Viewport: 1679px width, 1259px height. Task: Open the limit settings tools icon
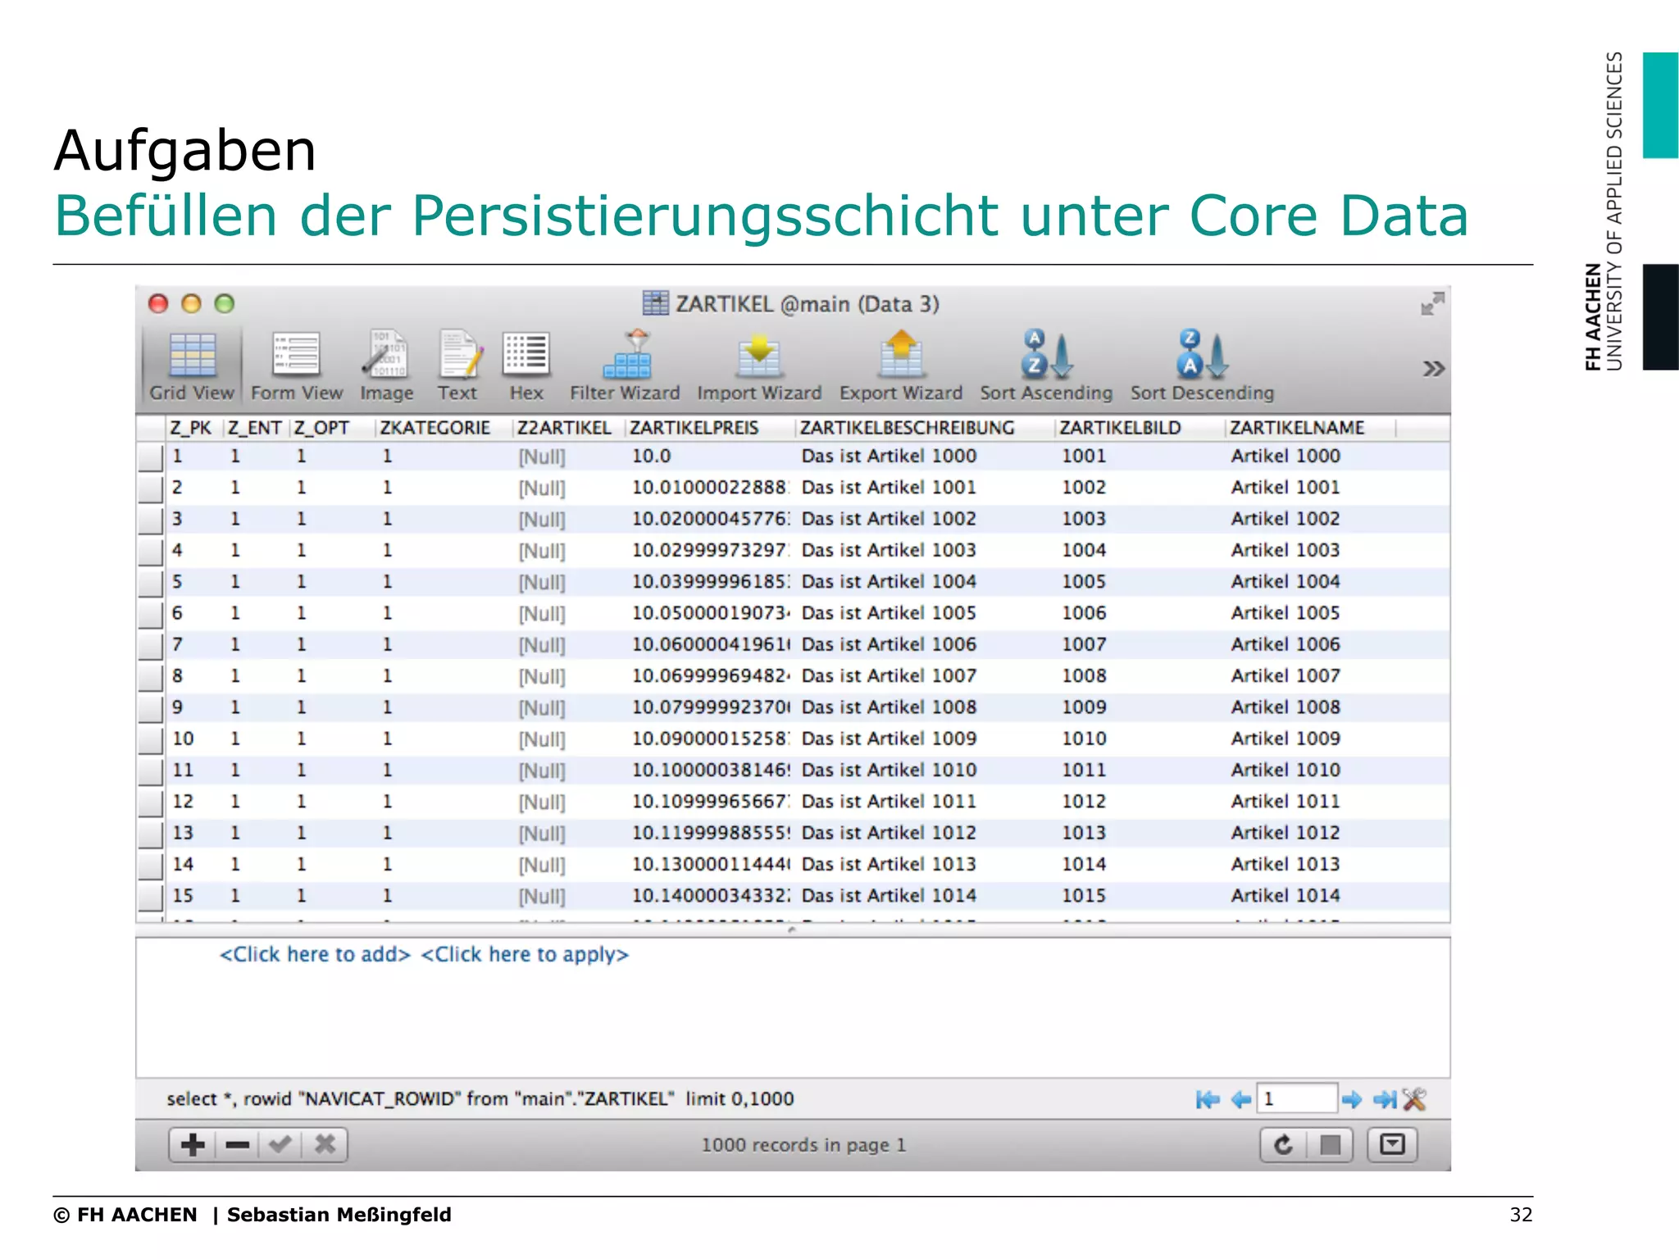pyautogui.click(x=1414, y=1099)
